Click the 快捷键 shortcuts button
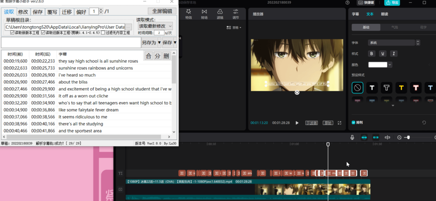The image size is (436, 201). click(366, 3)
